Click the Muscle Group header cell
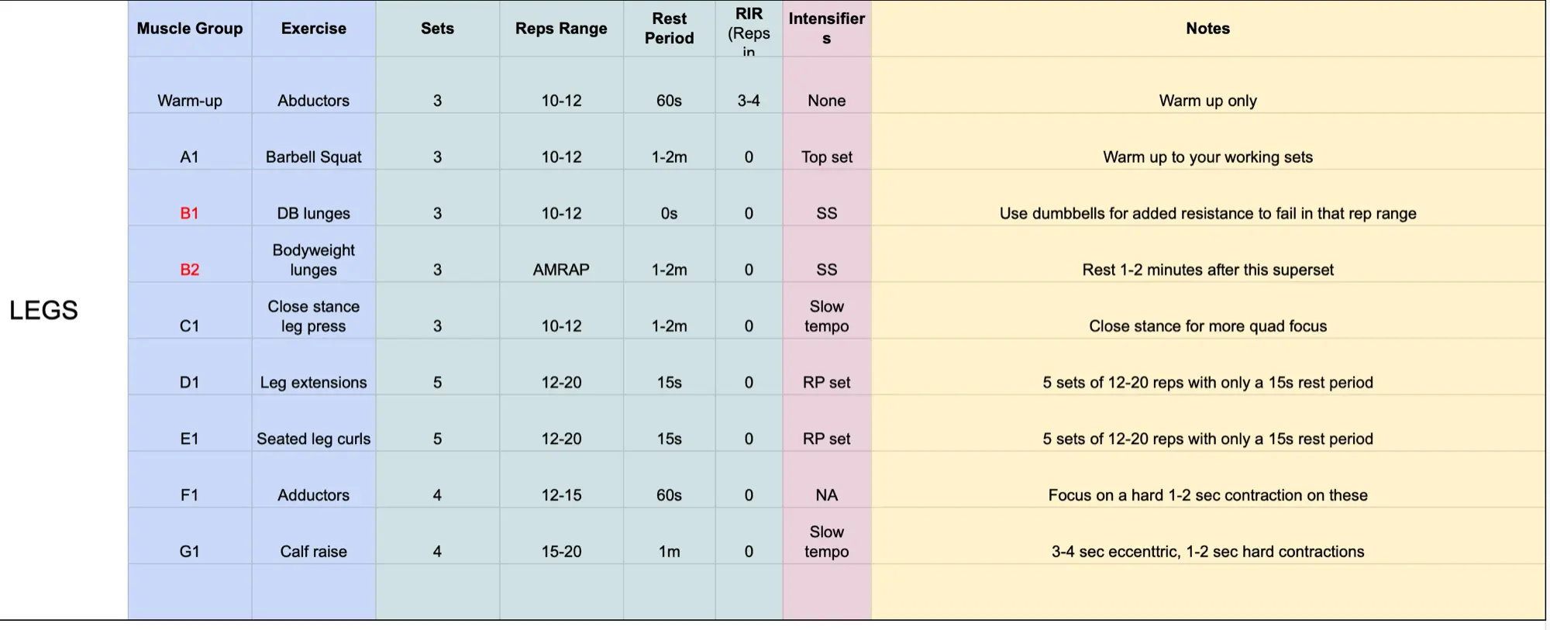The height and width of the screenshot is (630, 1550). pos(190,29)
